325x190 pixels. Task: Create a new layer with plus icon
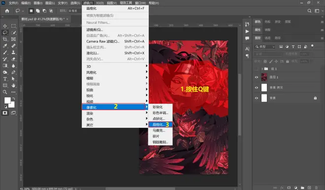[309, 188]
